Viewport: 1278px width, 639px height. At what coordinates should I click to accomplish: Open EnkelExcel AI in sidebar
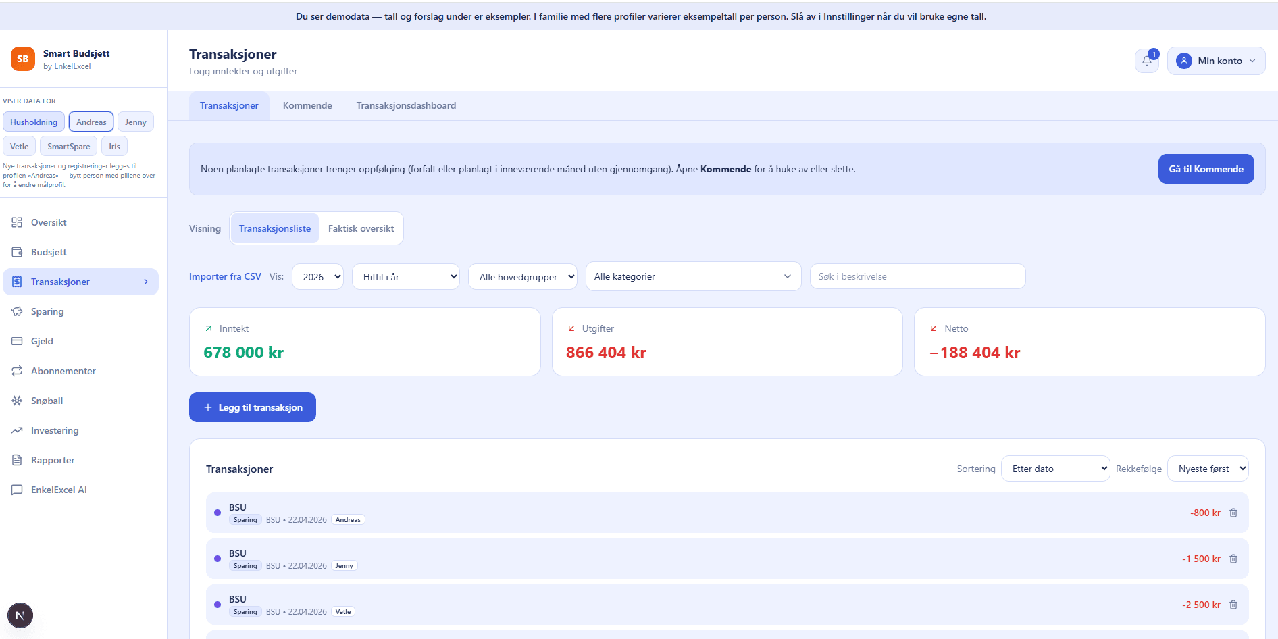(x=81, y=490)
